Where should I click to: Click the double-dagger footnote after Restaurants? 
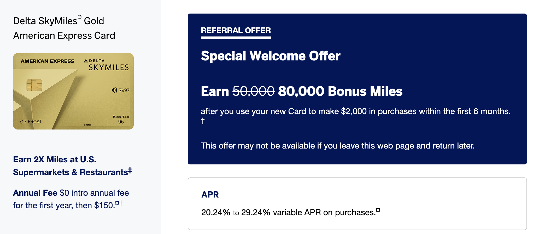point(130,170)
